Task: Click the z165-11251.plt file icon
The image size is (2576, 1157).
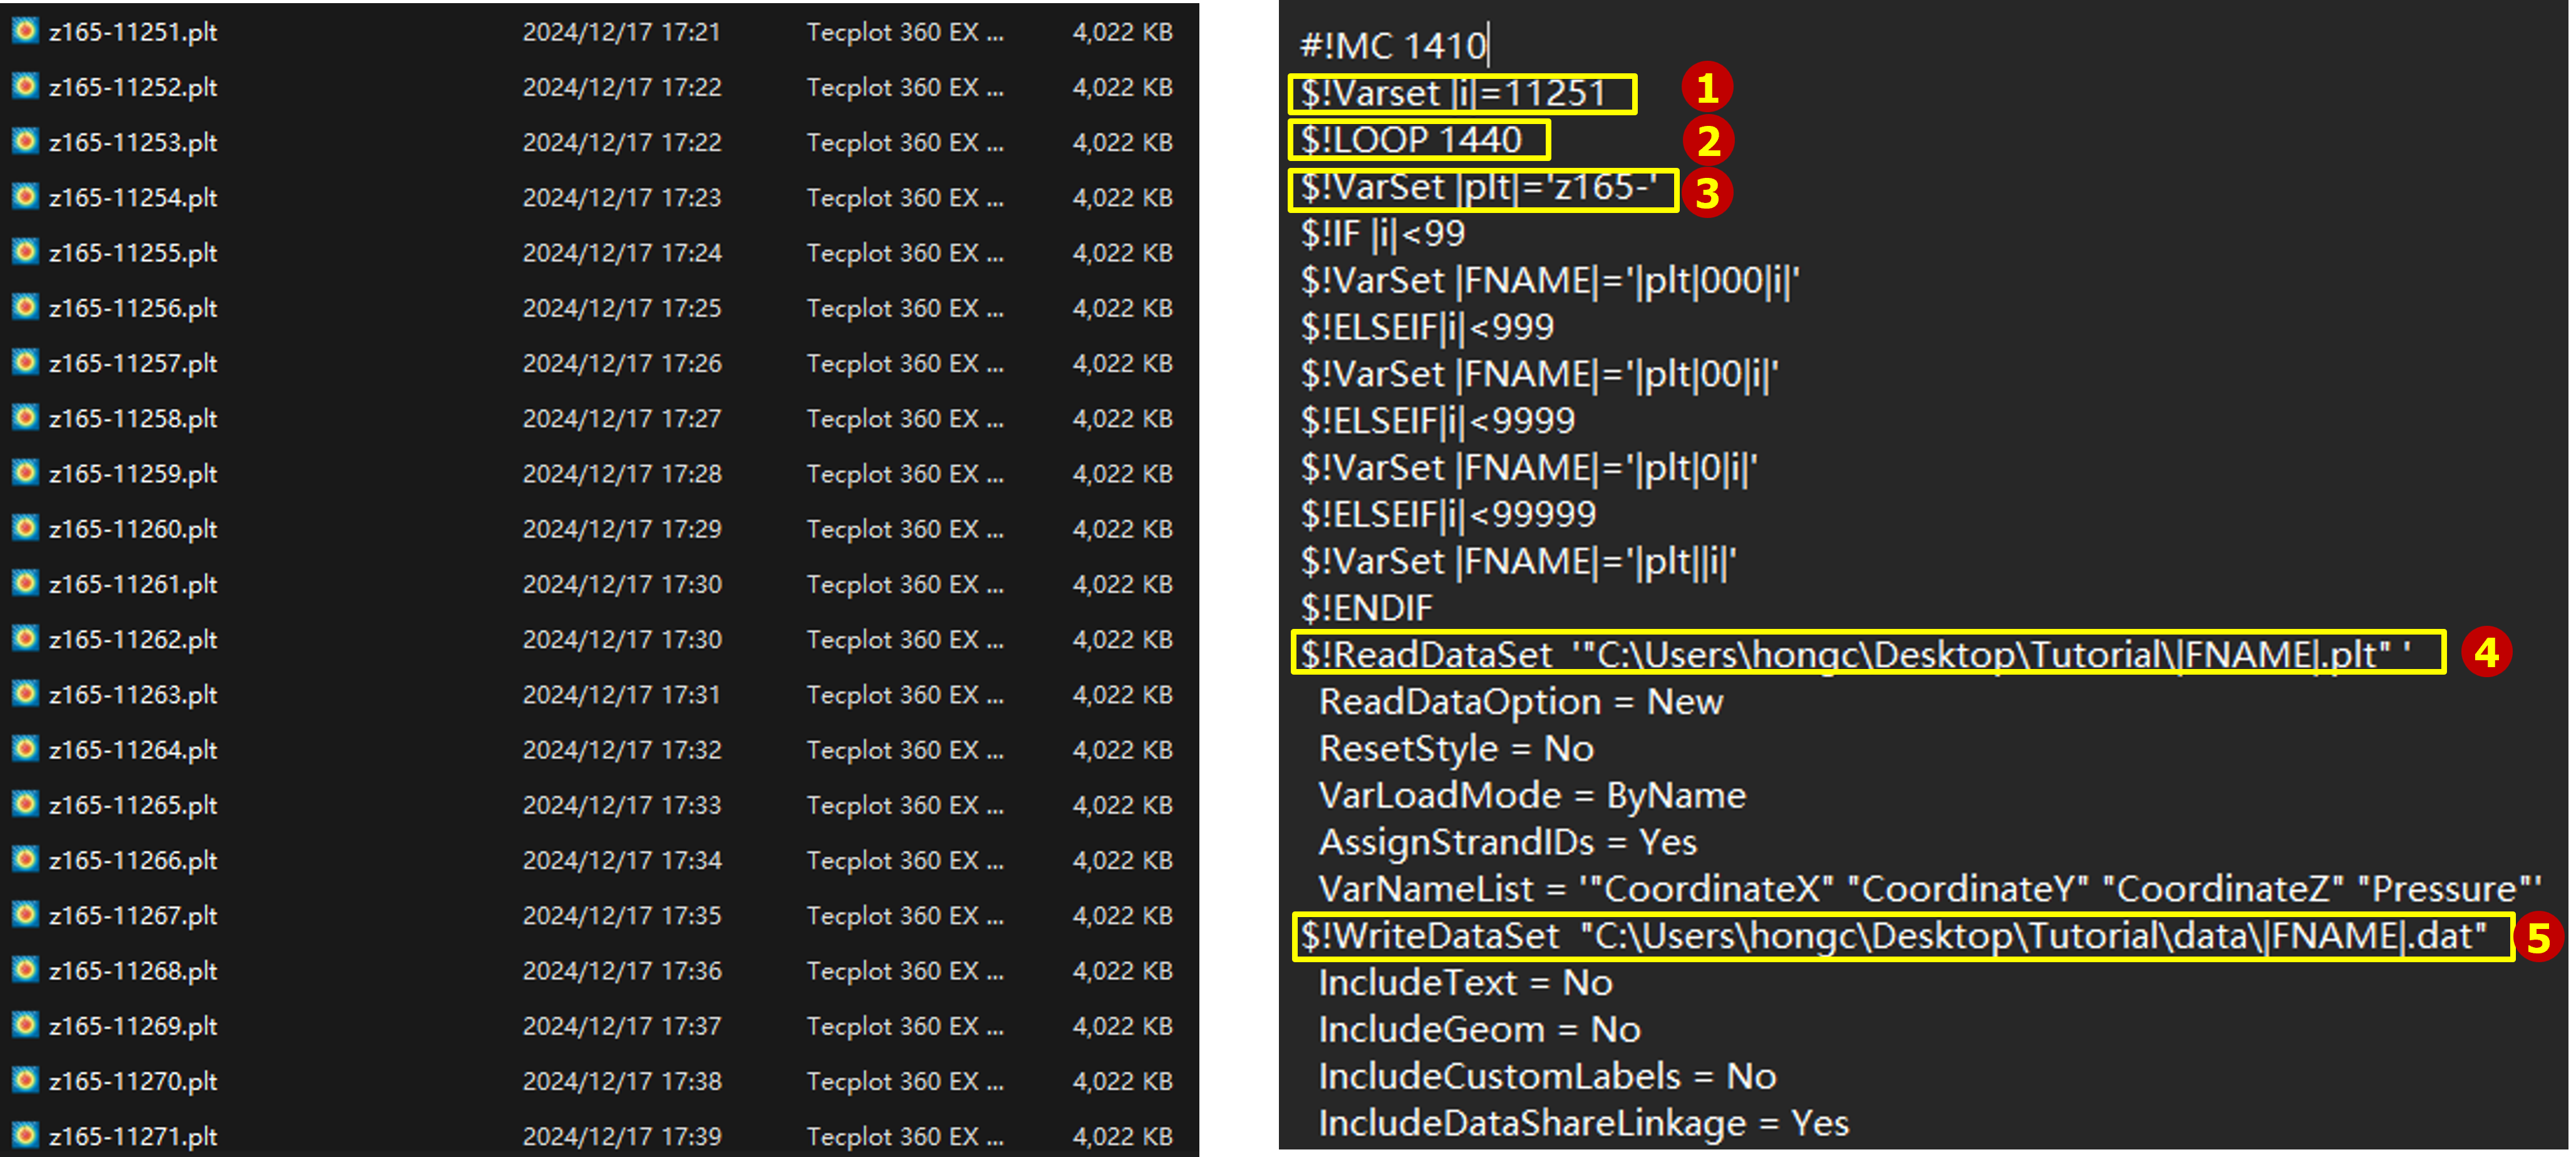Action: 25,31
